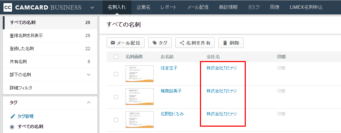Tick the select-all header checkbox
Viewport: 341px width, 133px height.
(116, 57)
